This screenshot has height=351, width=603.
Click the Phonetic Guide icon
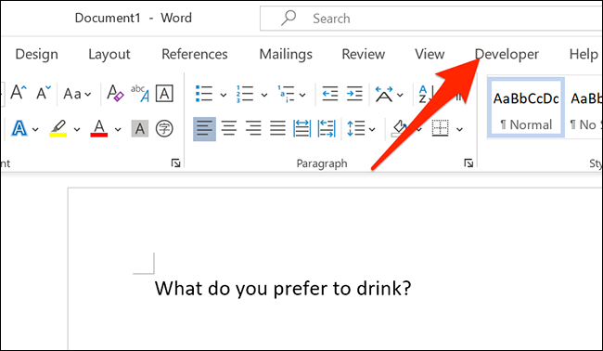coord(139,94)
